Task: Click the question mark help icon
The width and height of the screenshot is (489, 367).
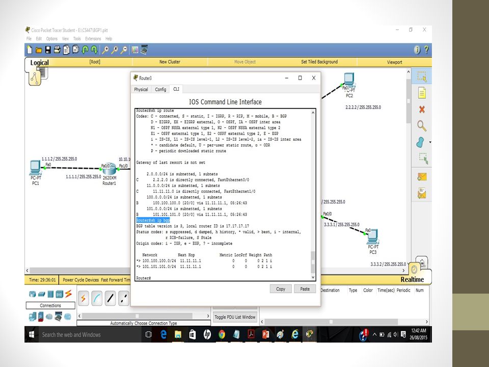Action: point(426,50)
